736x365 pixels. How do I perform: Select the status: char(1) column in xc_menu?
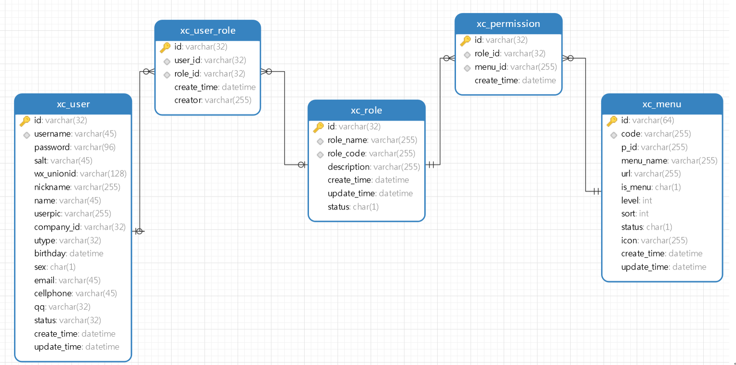click(647, 227)
